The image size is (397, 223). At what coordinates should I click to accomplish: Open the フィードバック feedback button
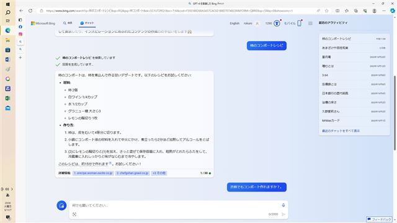[x=379, y=219]
